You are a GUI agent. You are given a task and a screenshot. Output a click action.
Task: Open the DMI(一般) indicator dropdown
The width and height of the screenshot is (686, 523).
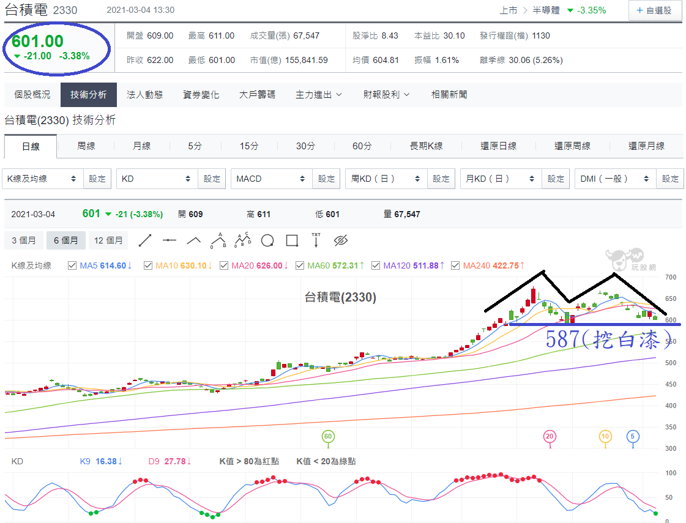click(616, 179)
